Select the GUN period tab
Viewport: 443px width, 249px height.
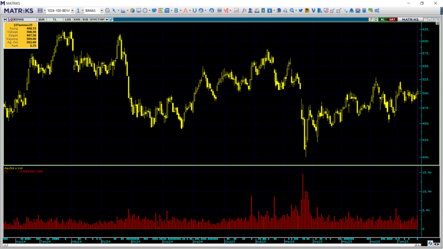42,19
